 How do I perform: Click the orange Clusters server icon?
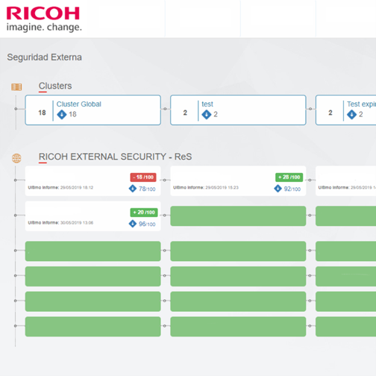pos(16,87)
